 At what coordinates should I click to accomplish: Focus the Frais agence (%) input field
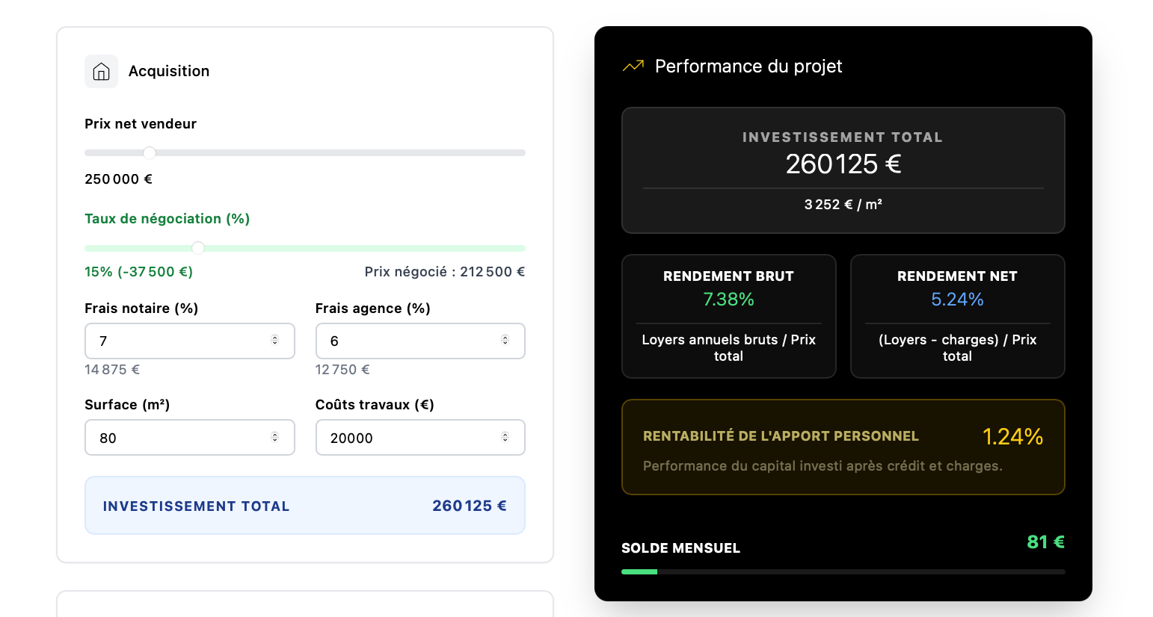click(420, 341)
